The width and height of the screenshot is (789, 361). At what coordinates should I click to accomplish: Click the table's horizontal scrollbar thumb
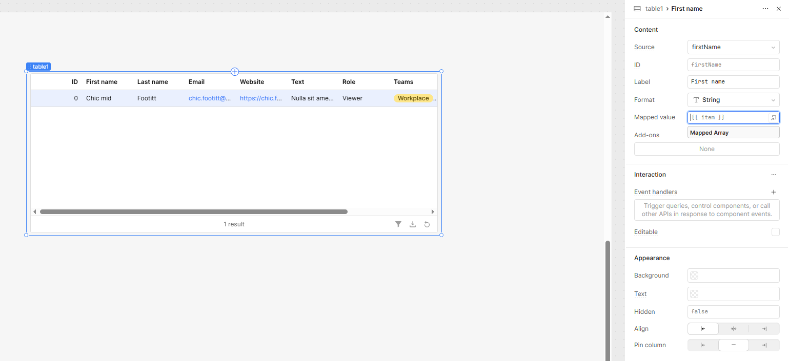tap(194, 211)
